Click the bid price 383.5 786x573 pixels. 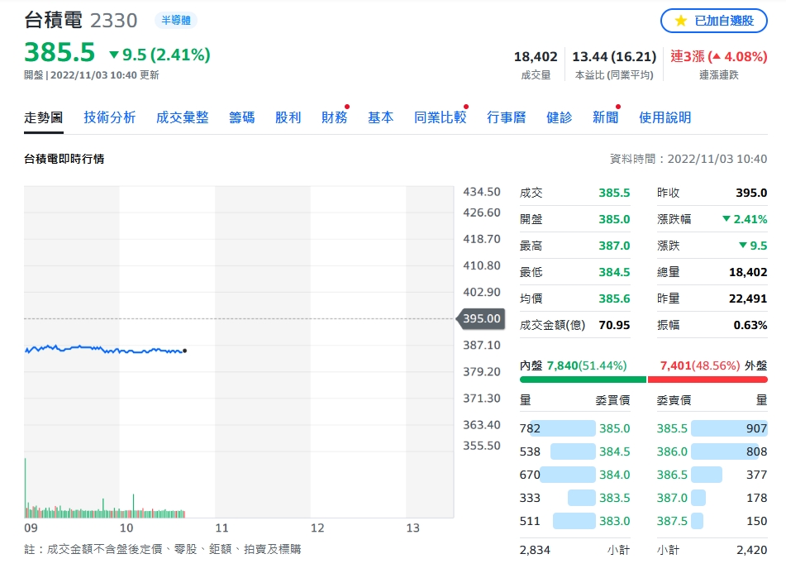615,499
